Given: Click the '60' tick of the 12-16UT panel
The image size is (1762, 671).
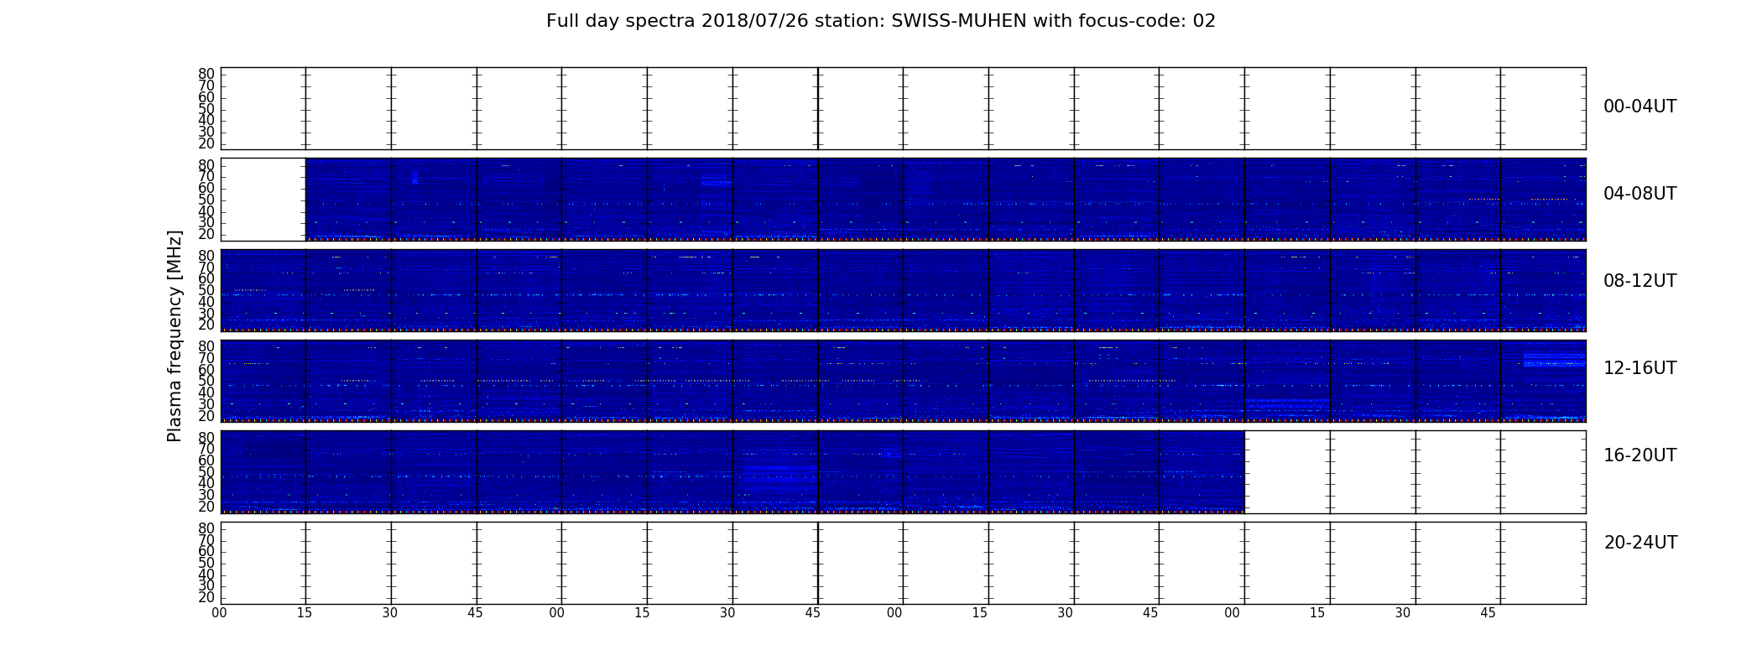Looking at the screenshot, I should pyautogui.click(x=206, y=370).
